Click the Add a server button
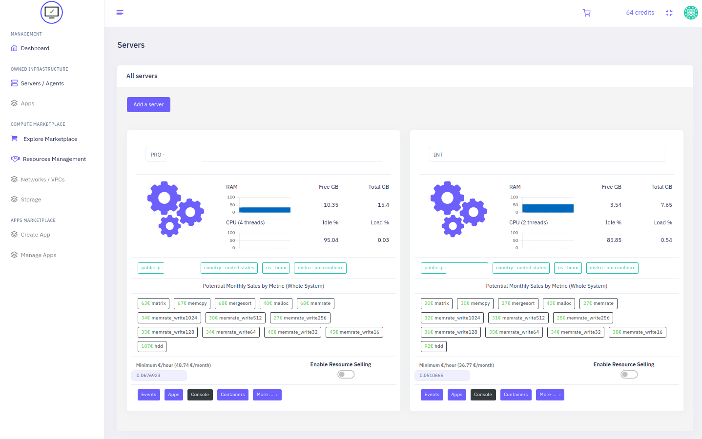The width and height of the screenshot is (702, 439). point(148,105)
